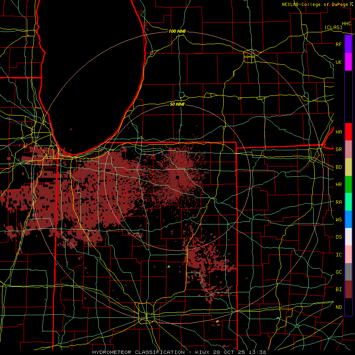Screen dimensions: 355x355
Task: Click the RA legend label
Action: click(x=339, y=202)
